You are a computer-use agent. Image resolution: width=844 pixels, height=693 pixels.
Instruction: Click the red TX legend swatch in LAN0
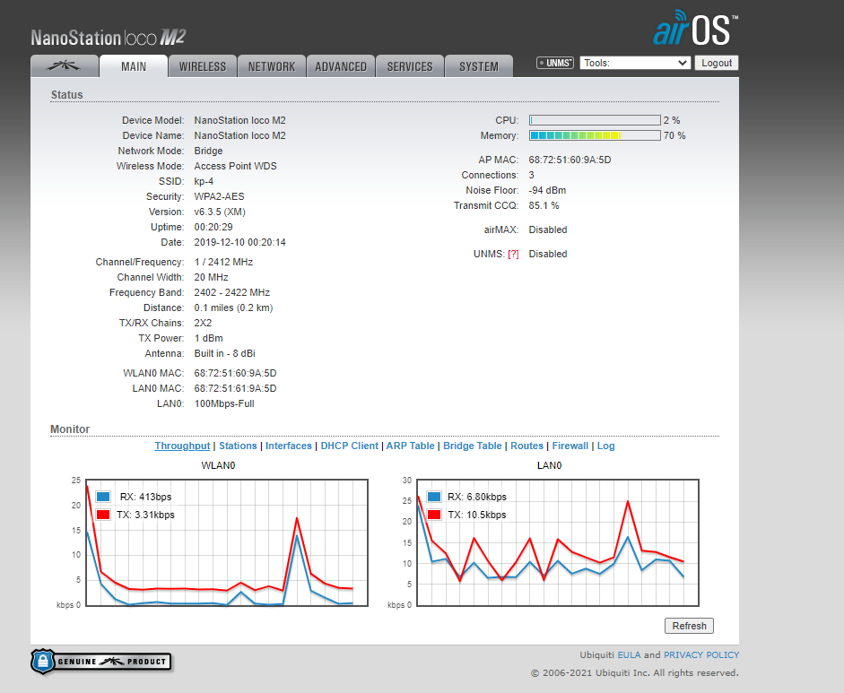click(435, 515)
